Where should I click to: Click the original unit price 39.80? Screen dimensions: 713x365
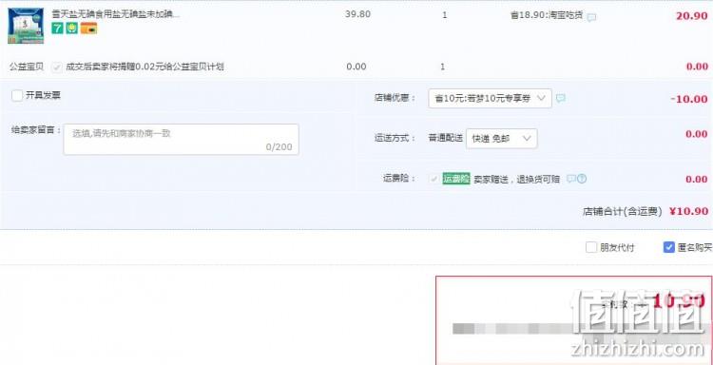357,14
